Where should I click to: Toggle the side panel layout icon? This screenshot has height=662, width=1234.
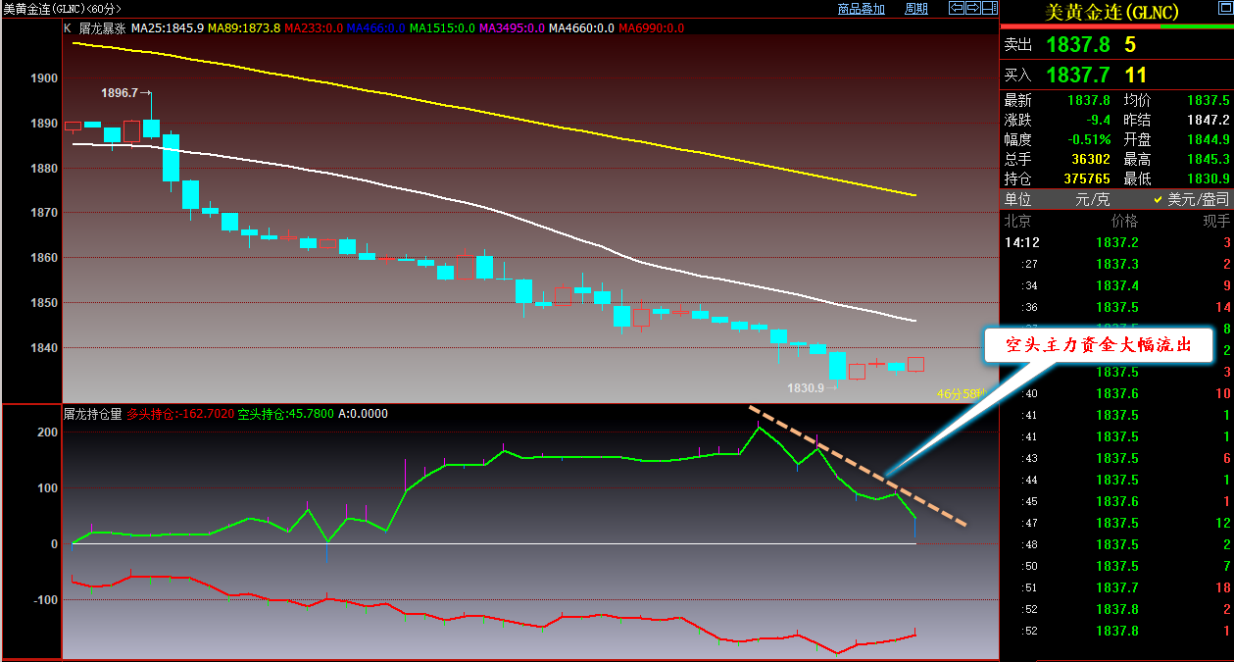[990, 9]
